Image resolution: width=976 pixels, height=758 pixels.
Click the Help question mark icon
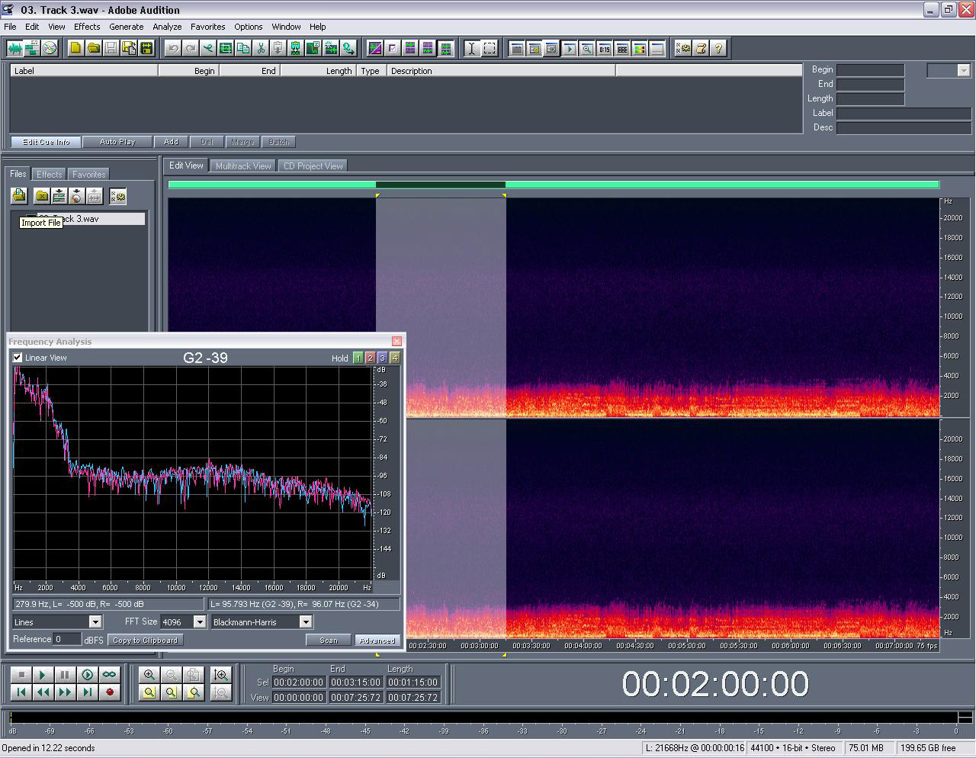[718, 48]
